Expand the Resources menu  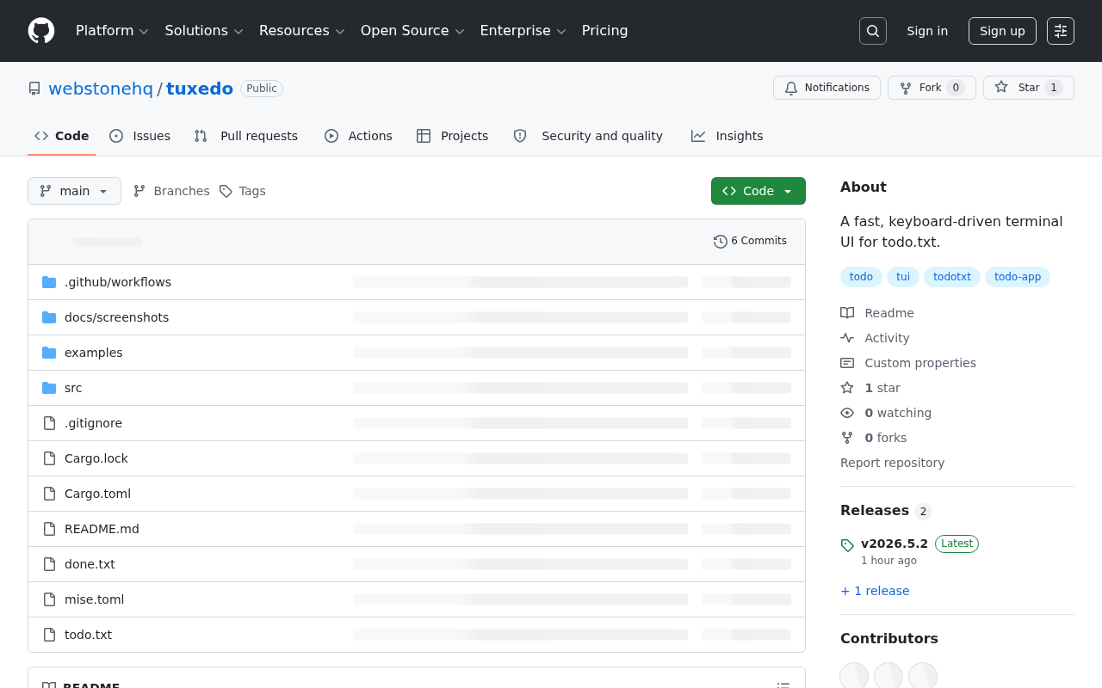point(301,31)
